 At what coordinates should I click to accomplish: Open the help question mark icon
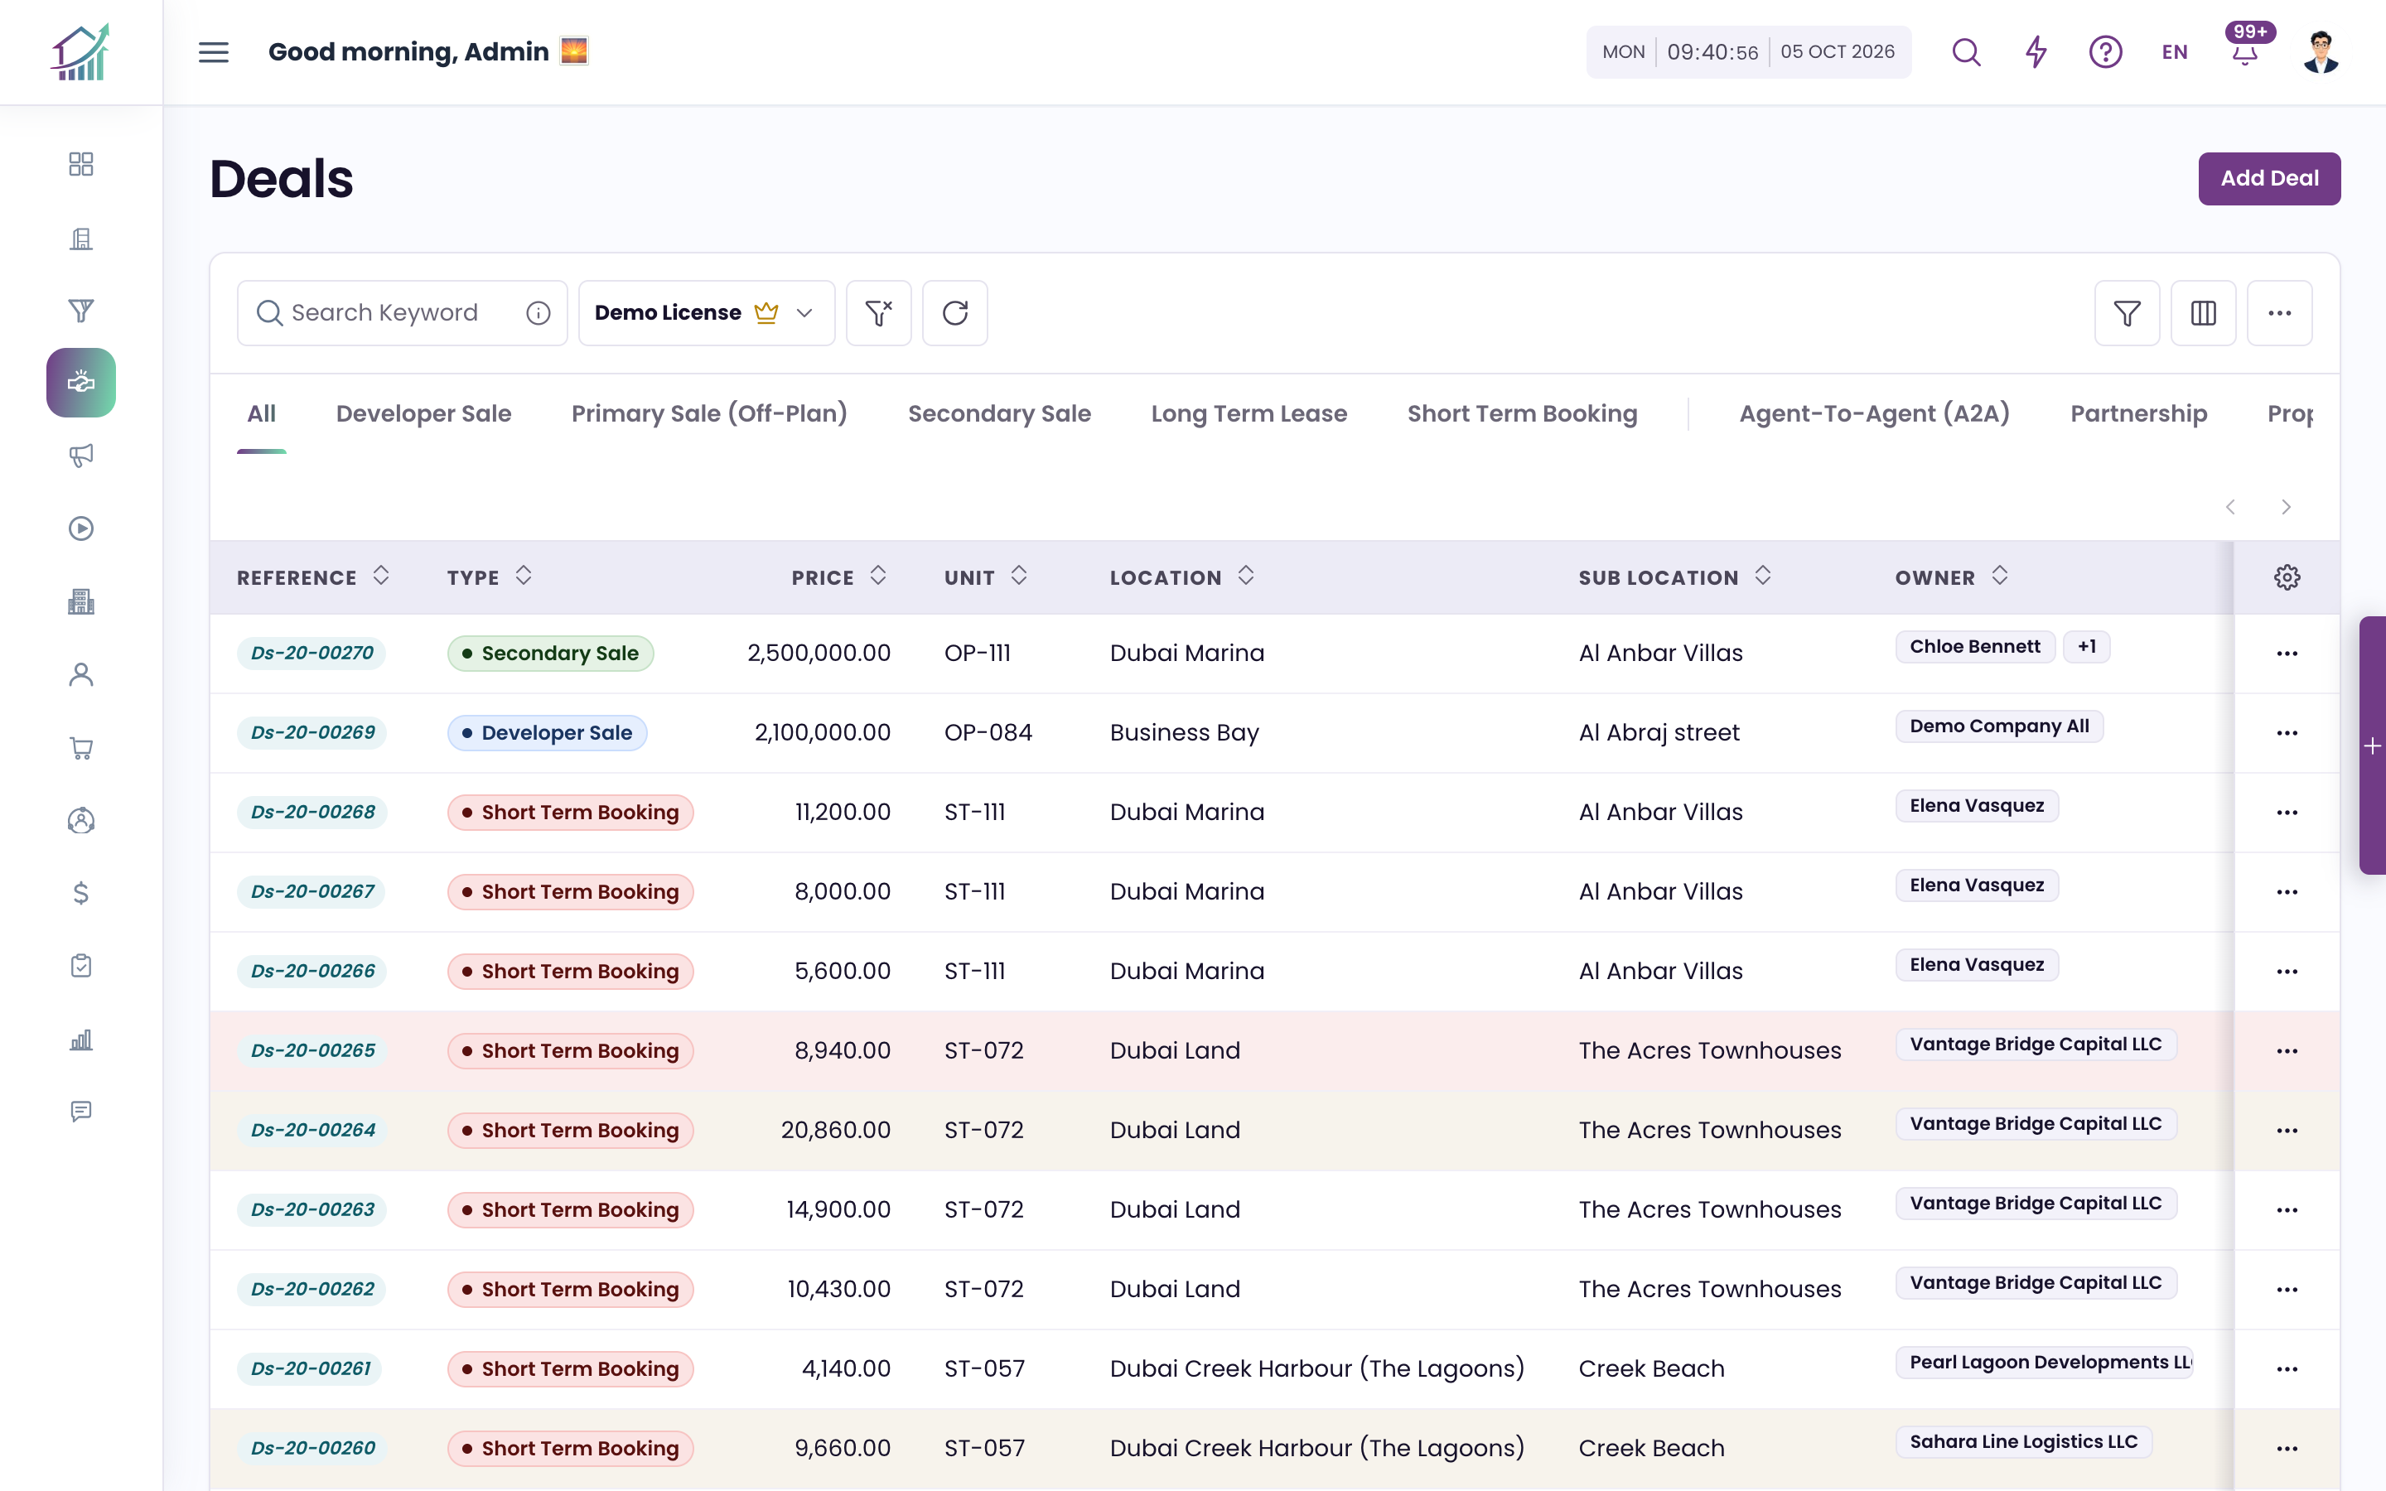click(2105, 52)
